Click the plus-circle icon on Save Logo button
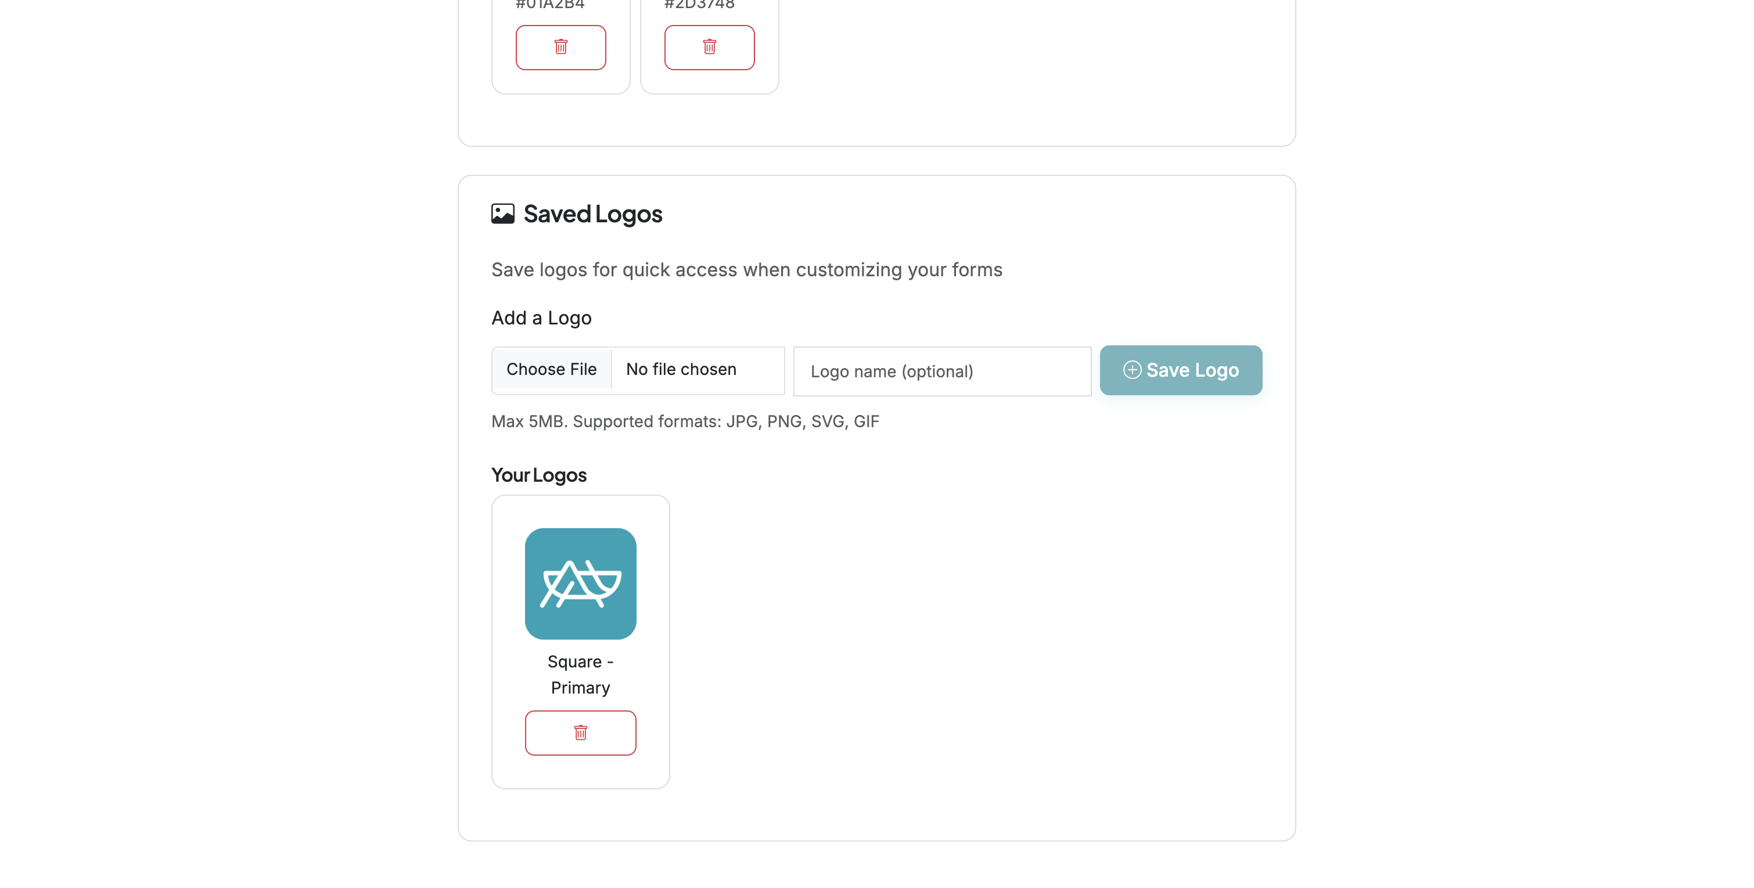The image size is (1754, 888). [1131, 370]
